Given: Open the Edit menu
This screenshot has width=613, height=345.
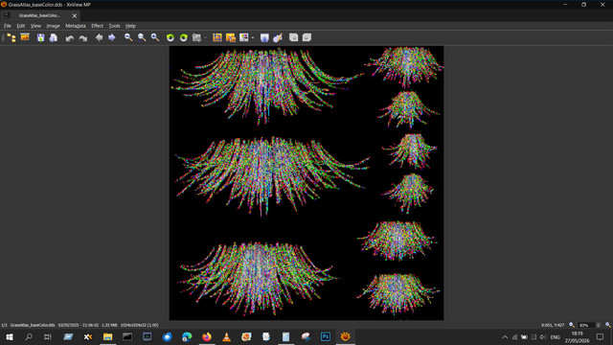Looking at the screenshot, I should 21,26.
